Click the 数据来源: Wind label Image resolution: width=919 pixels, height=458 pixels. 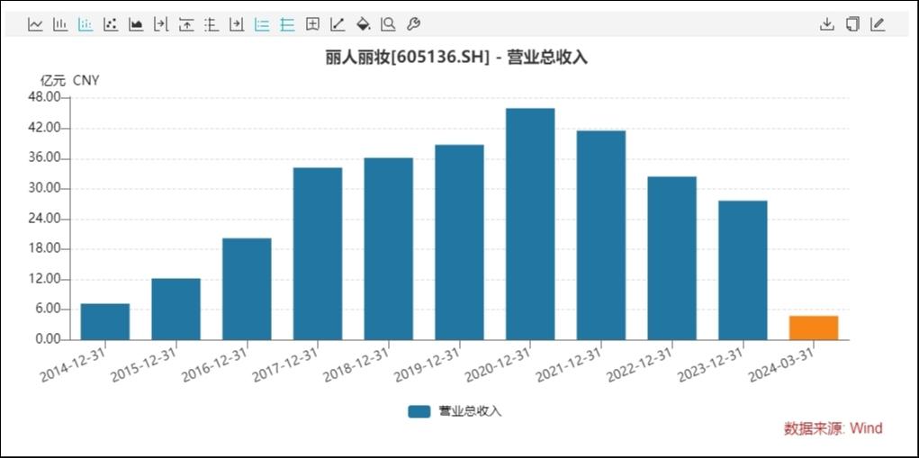click(833, 428)
